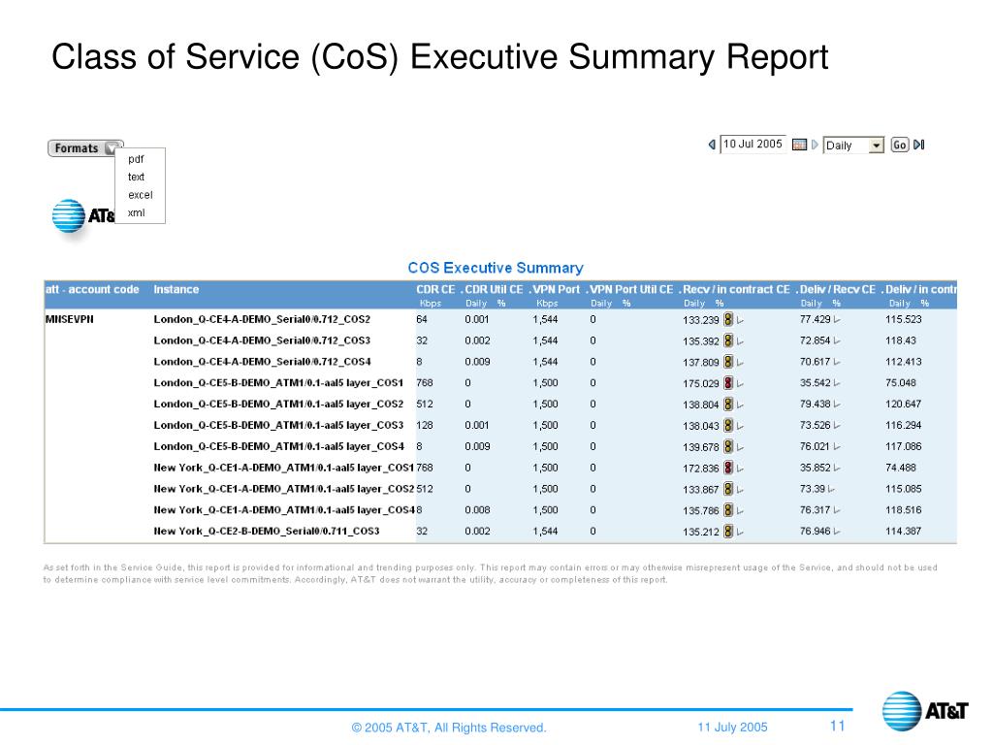Image resolution: width=993 pixels, height=745 pixels.
Task: Choose xml from the Formats menu
Action: [136, 212]
